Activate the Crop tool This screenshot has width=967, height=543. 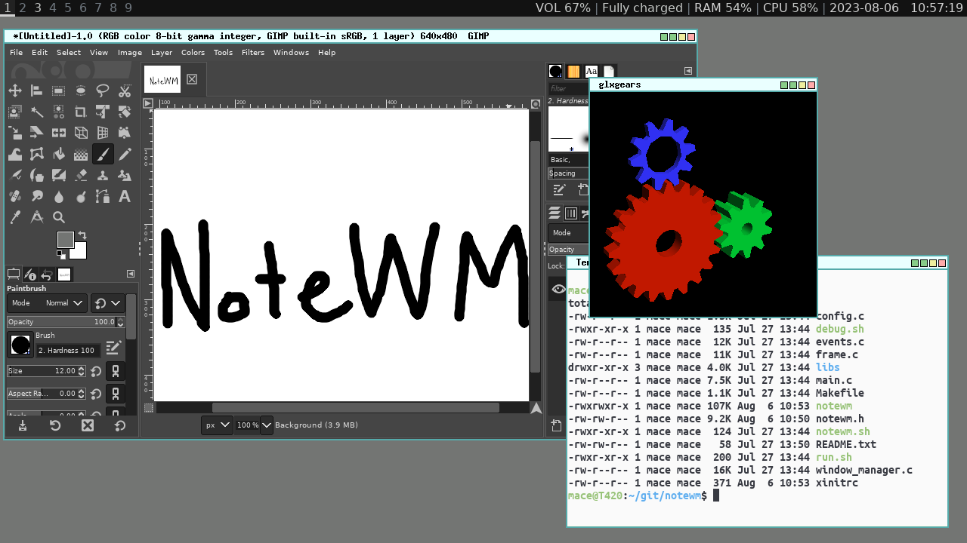(81, 112)
